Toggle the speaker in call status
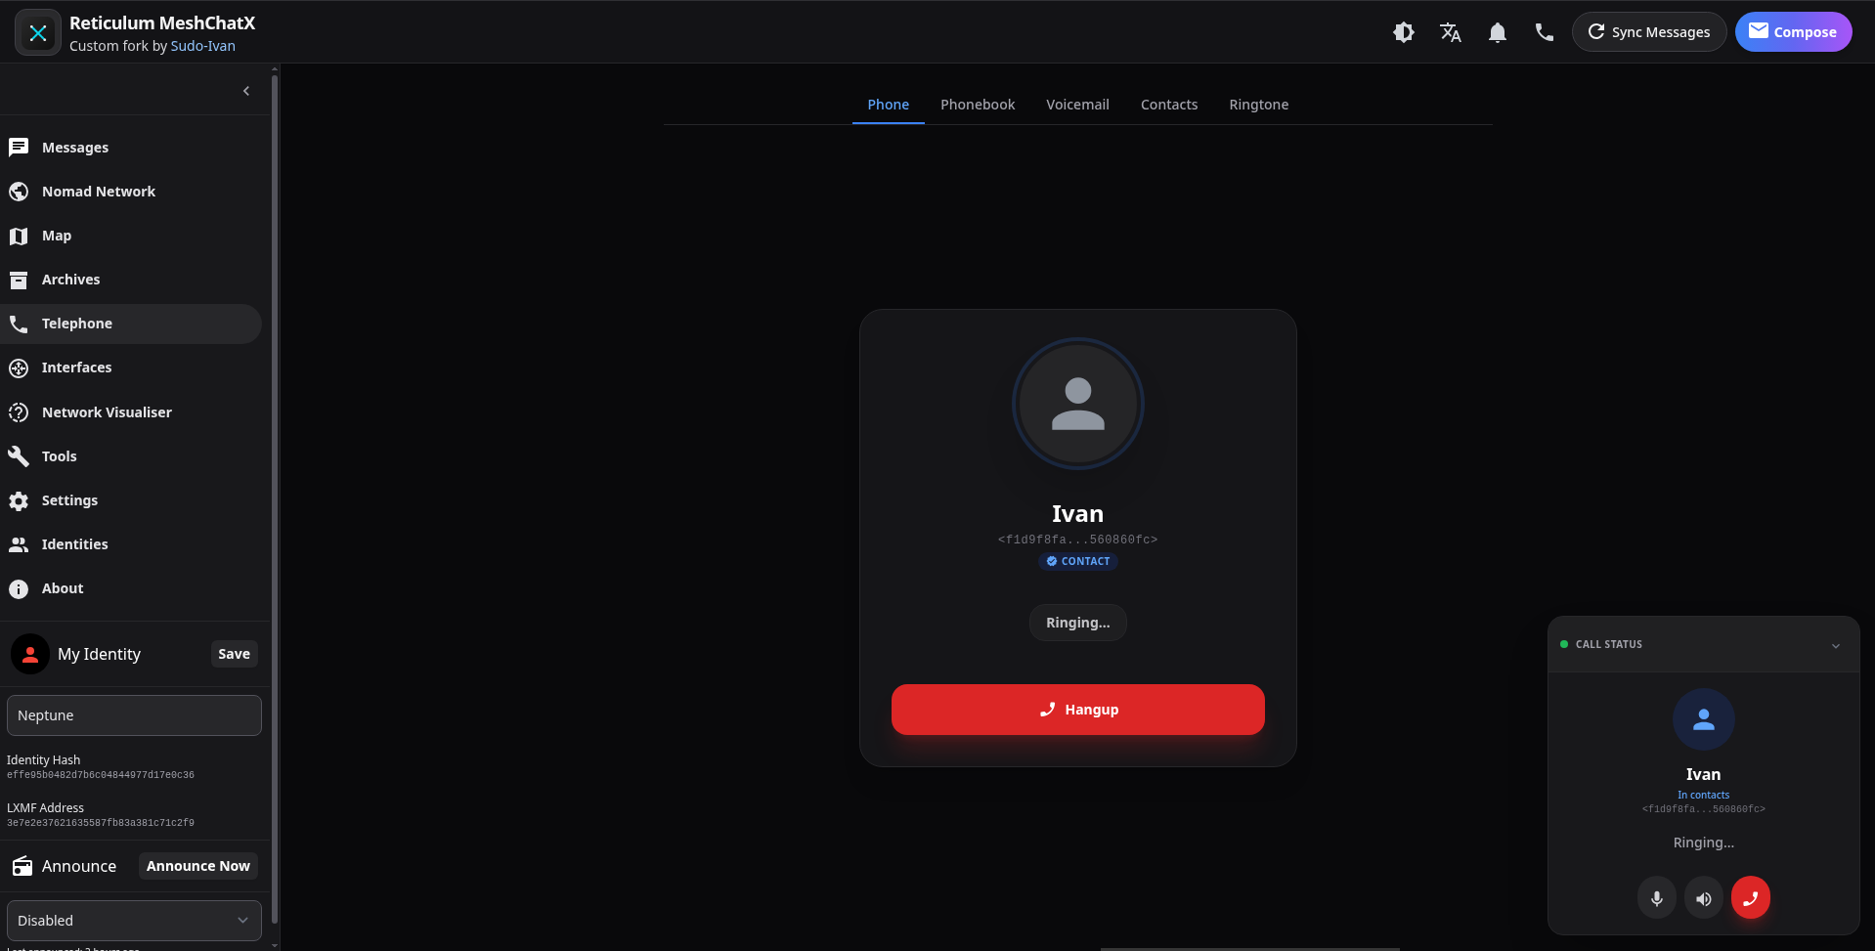 [1703, 898]
